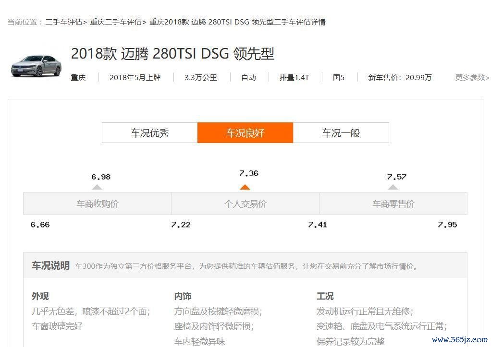Screen dimensions: 491x347
Task: Click the 7.95 upper bound value
Action: coord(447,225)
